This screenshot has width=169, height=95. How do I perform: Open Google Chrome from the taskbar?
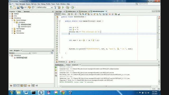63,93
